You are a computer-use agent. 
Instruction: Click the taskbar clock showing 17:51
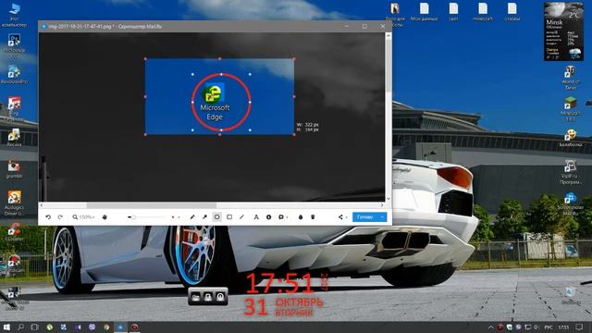coord(563,327)
